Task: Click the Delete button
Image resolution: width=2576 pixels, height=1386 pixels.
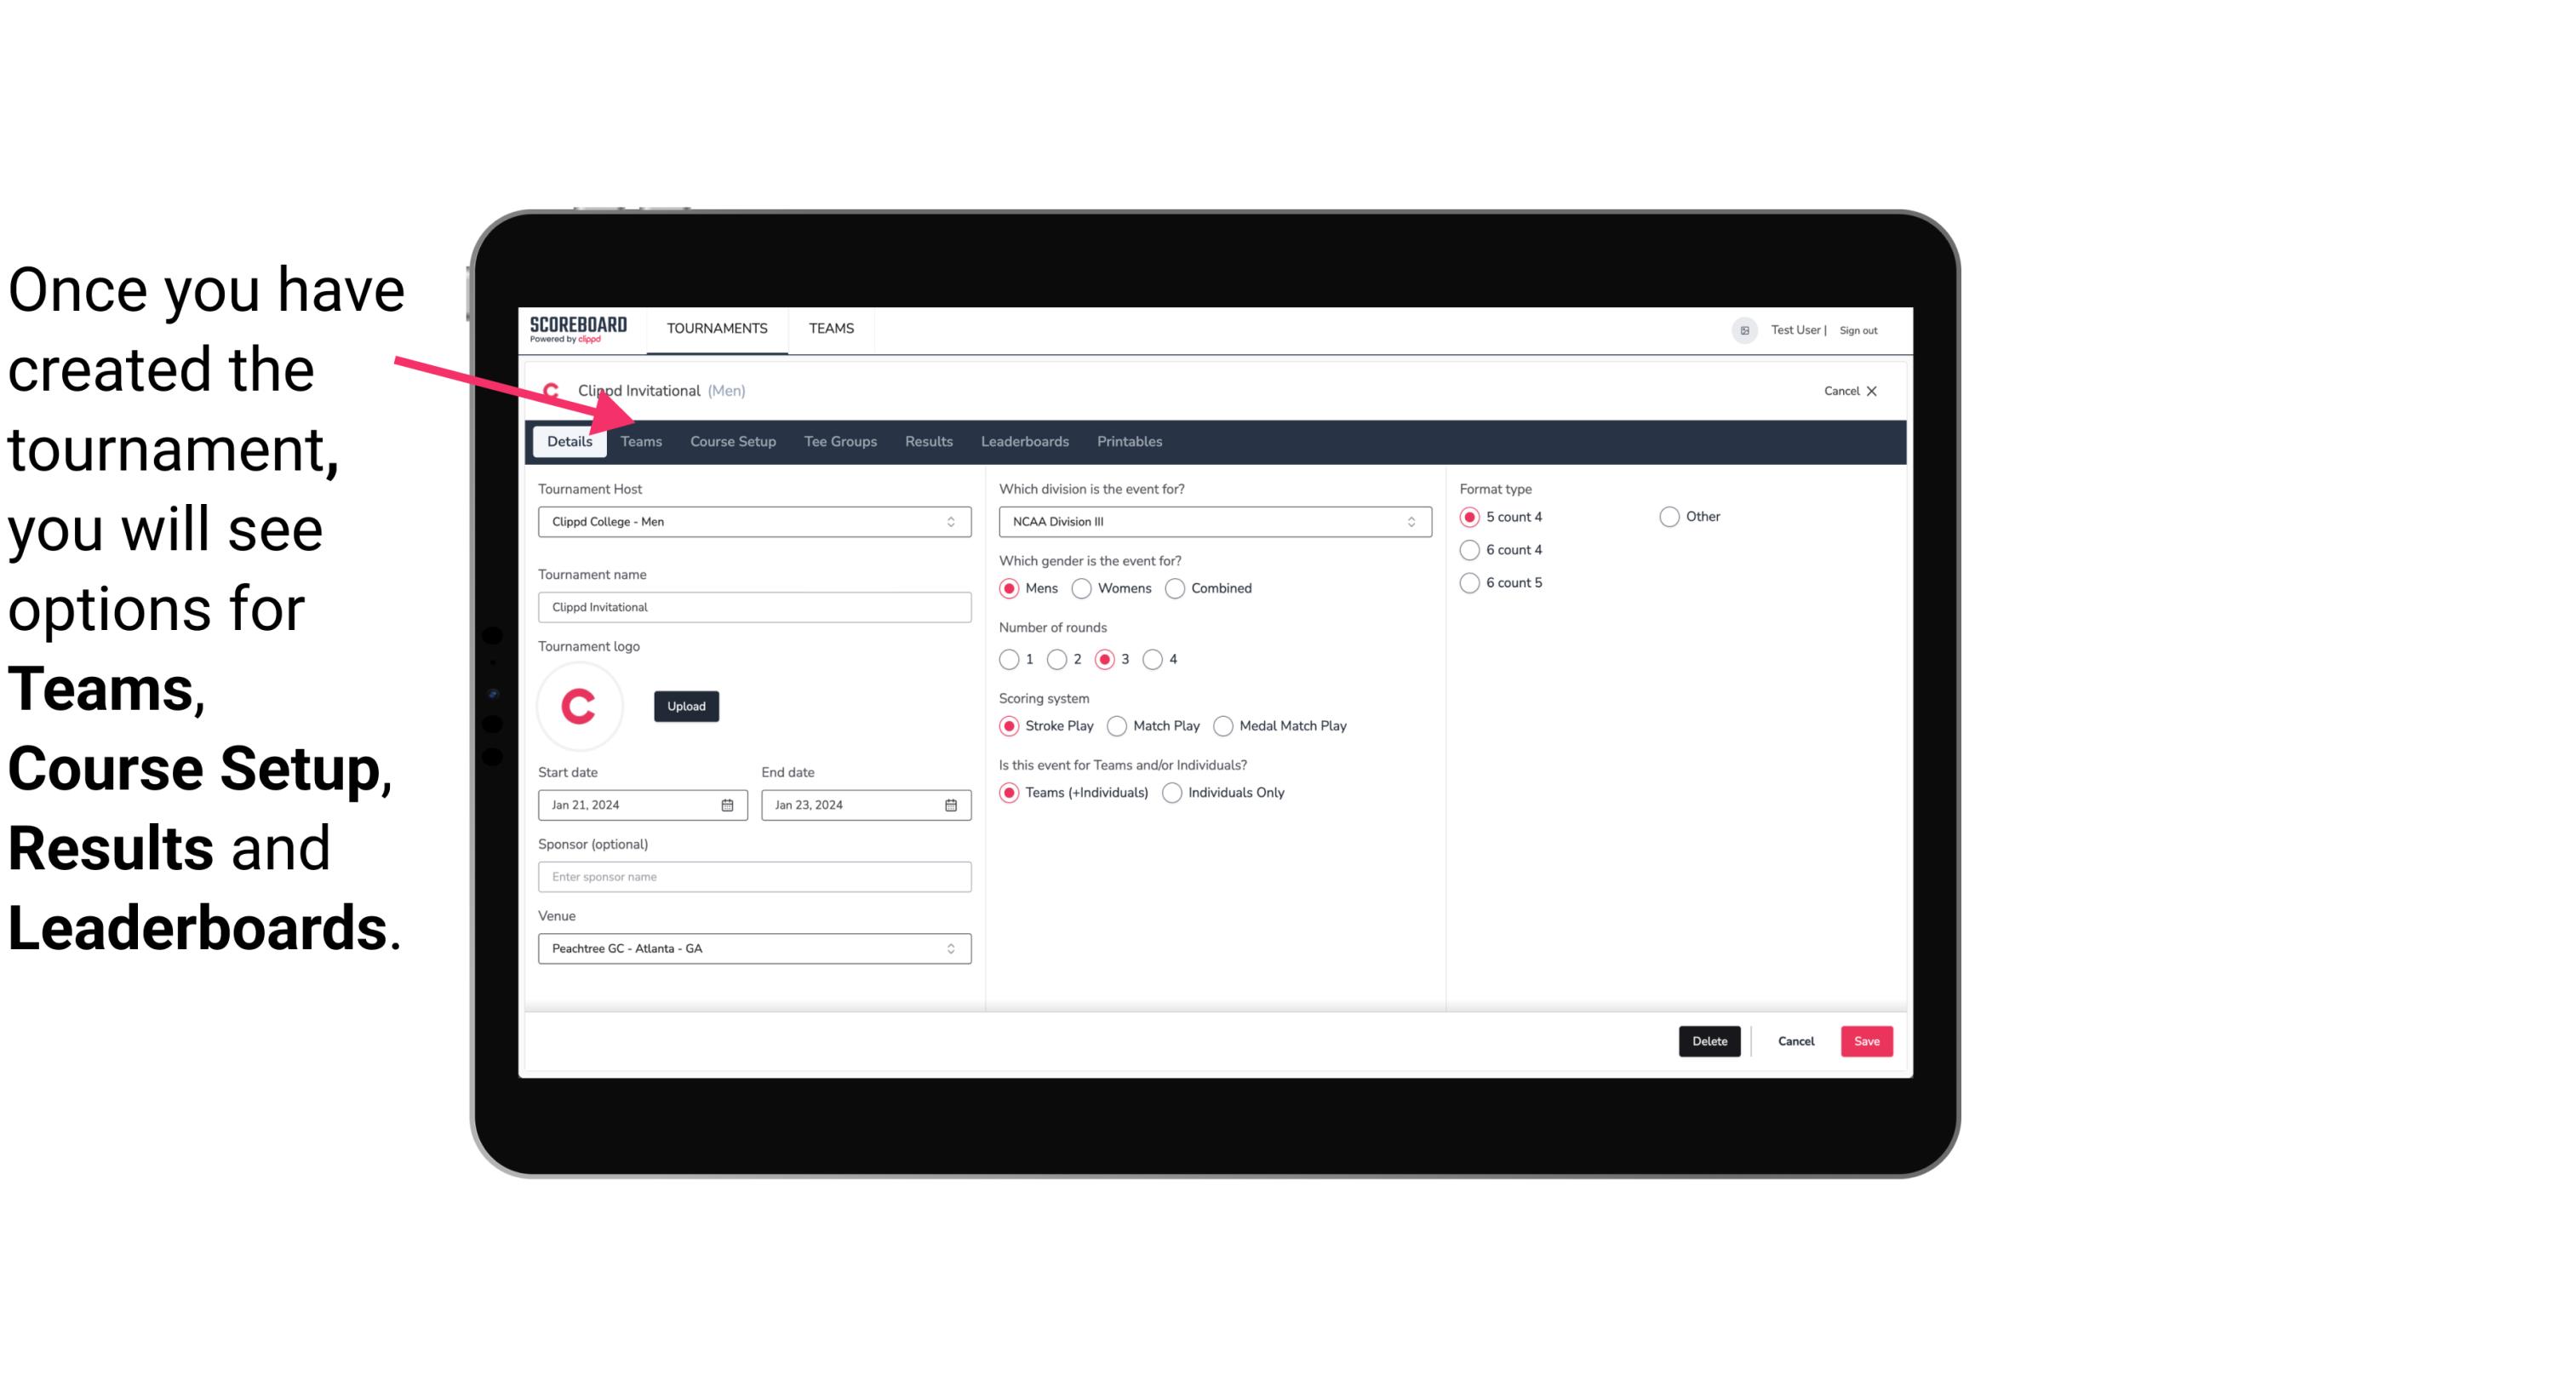Action: [1709, 1041]
